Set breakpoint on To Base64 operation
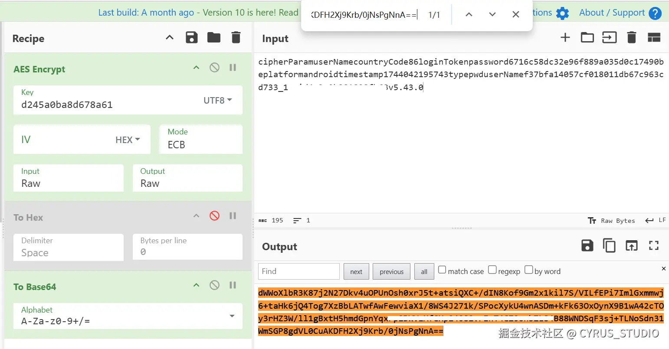This screenshot has height=349, width=669. 233,285
